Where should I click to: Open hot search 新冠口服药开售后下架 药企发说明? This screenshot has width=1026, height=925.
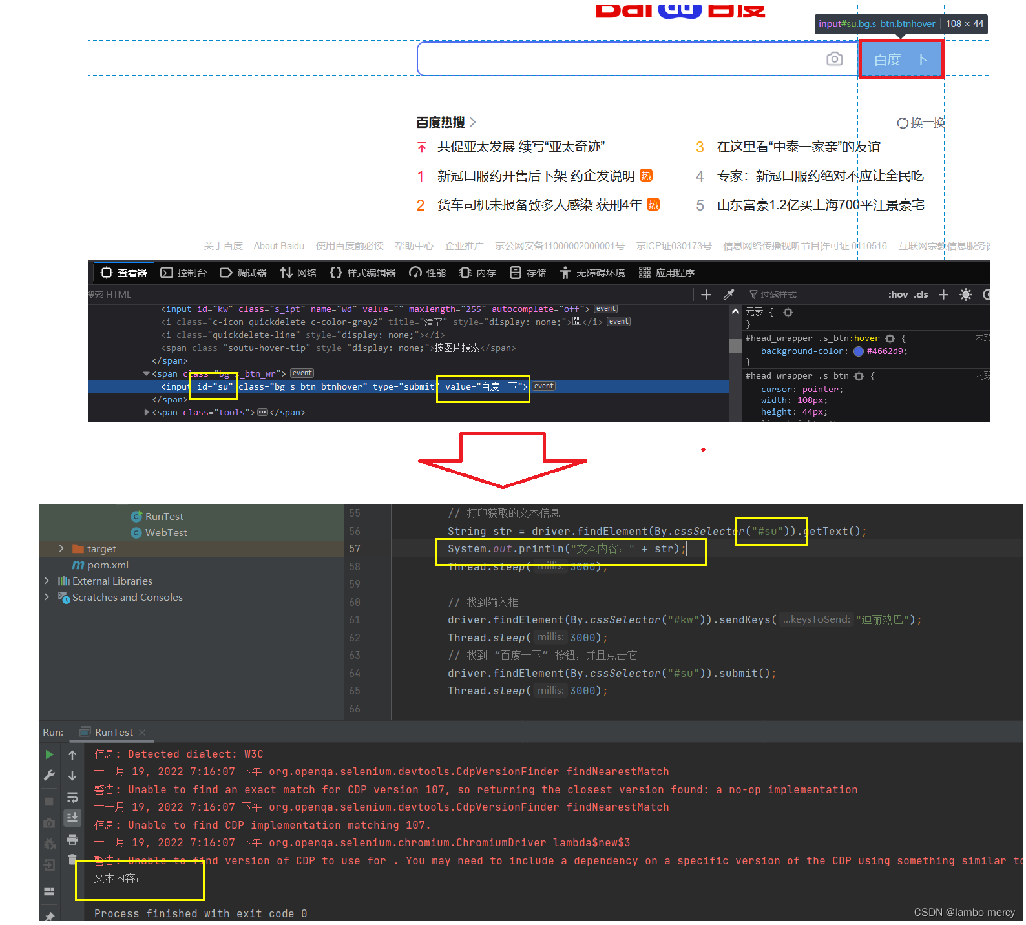coord(536,176)
